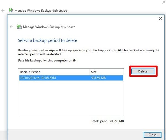Click the back arrow in front dialog
This screenshot has width=166, height=140.
click(x=11, y=27)
